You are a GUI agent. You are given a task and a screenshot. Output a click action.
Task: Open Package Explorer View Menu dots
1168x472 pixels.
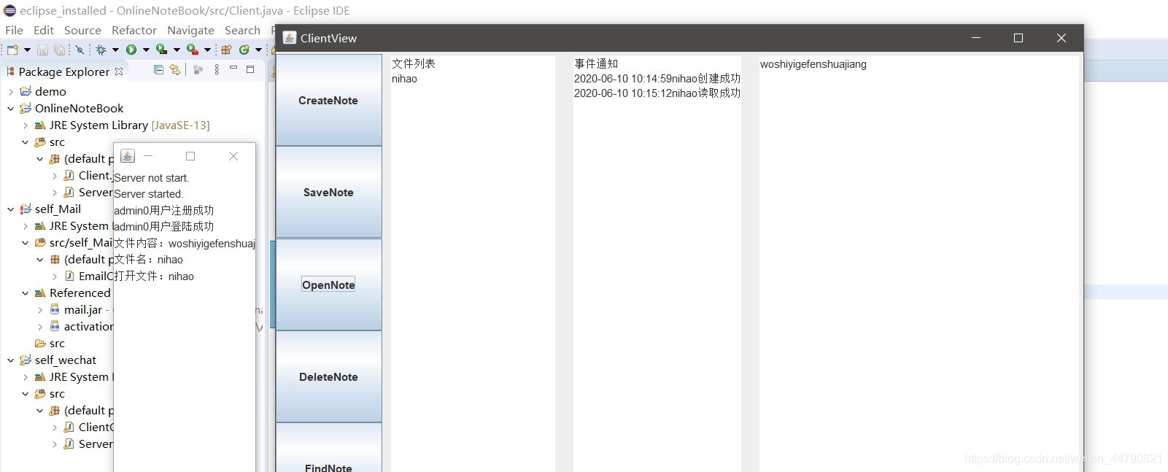coord(217,69)
